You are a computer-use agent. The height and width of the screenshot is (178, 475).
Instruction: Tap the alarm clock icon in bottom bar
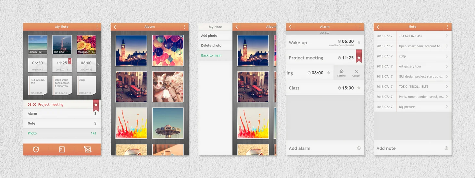tap(36, 149)
